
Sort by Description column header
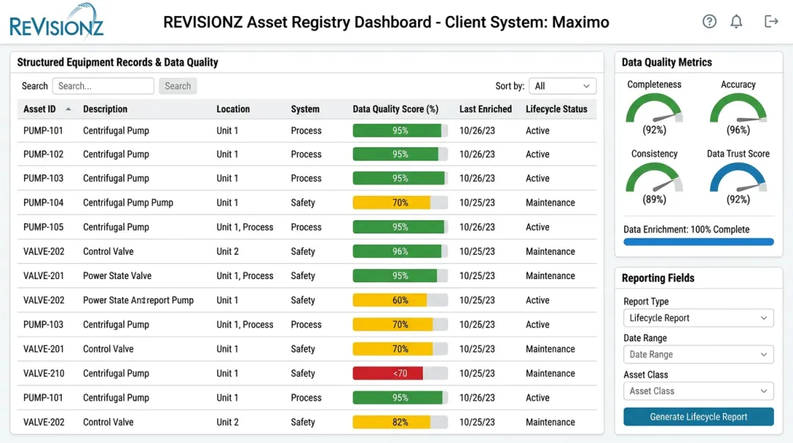[105, 109]
